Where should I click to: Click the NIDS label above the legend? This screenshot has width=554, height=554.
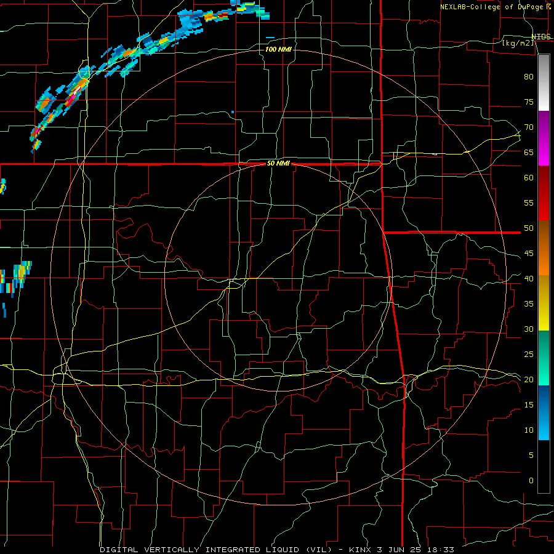click(541, 37)
